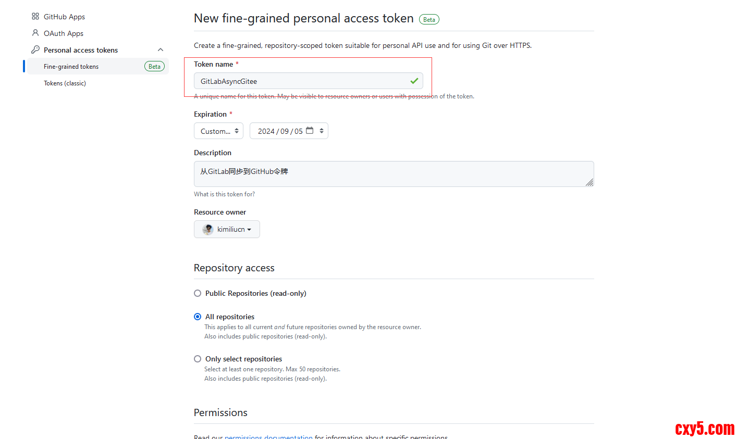
Task: Click the OAuth Apps person icon
Action: coord(35,33)
